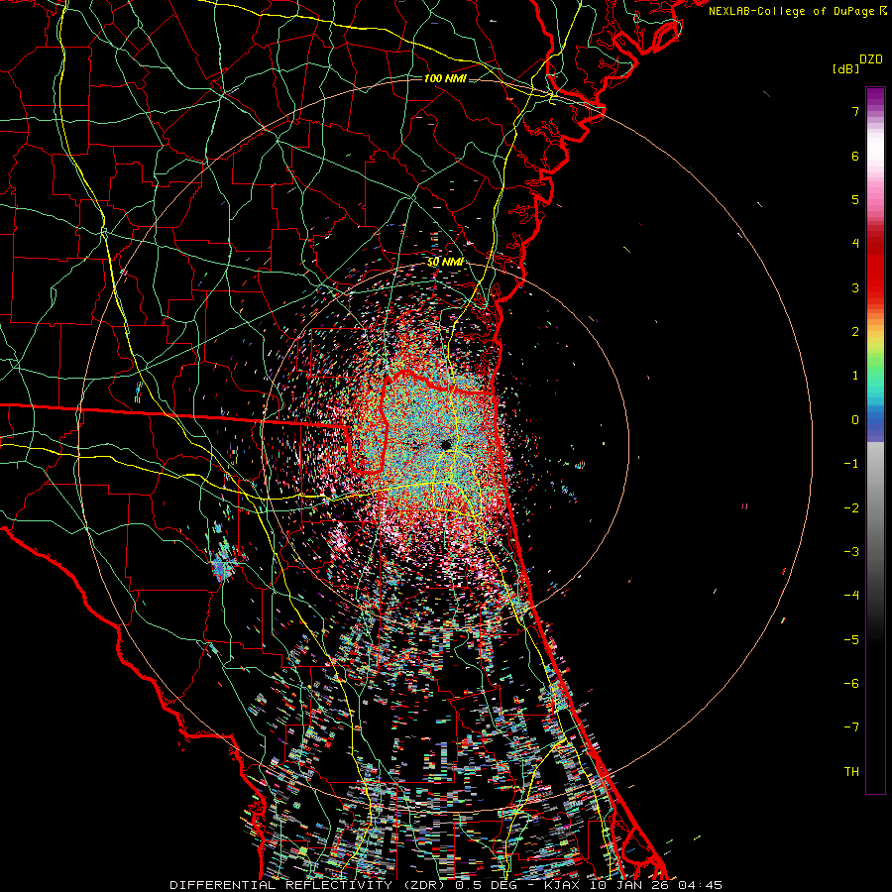Click the KJAX radar site center

(x=447, y=444)
